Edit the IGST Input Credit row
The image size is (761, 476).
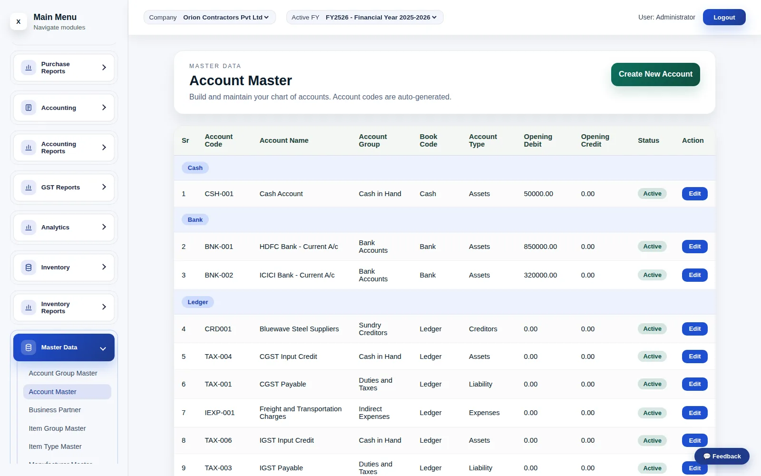[x=694, y=440]
